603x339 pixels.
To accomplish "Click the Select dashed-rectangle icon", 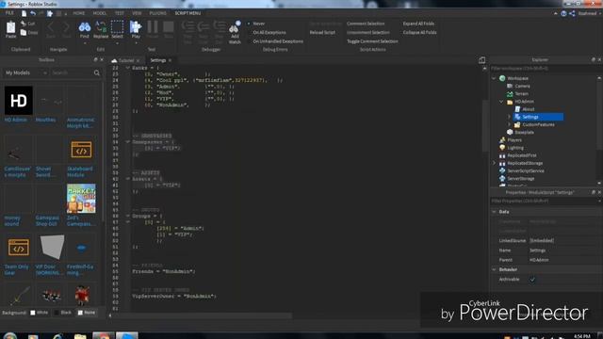I will (x=117, y=27).
